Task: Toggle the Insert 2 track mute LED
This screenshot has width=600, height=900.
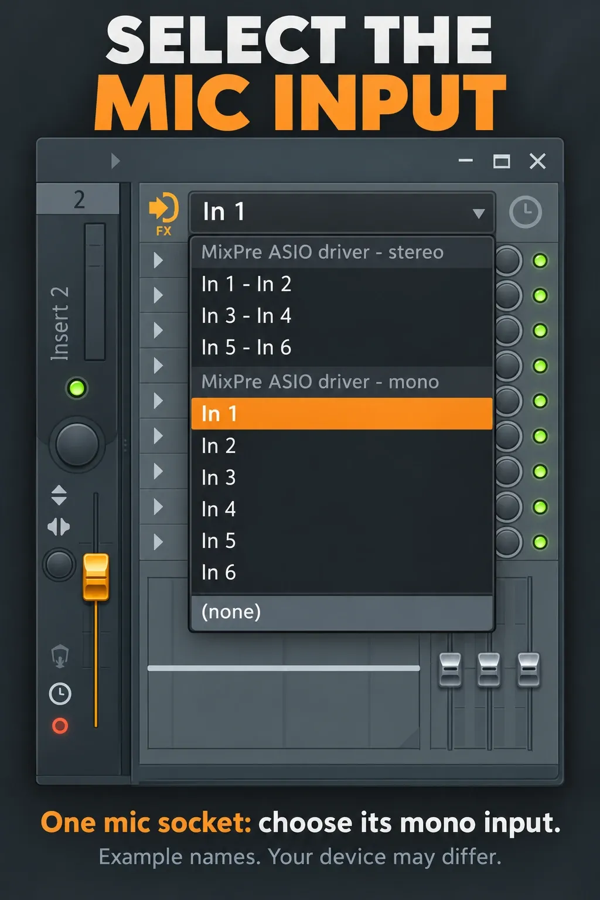Action: click(77, 388)
